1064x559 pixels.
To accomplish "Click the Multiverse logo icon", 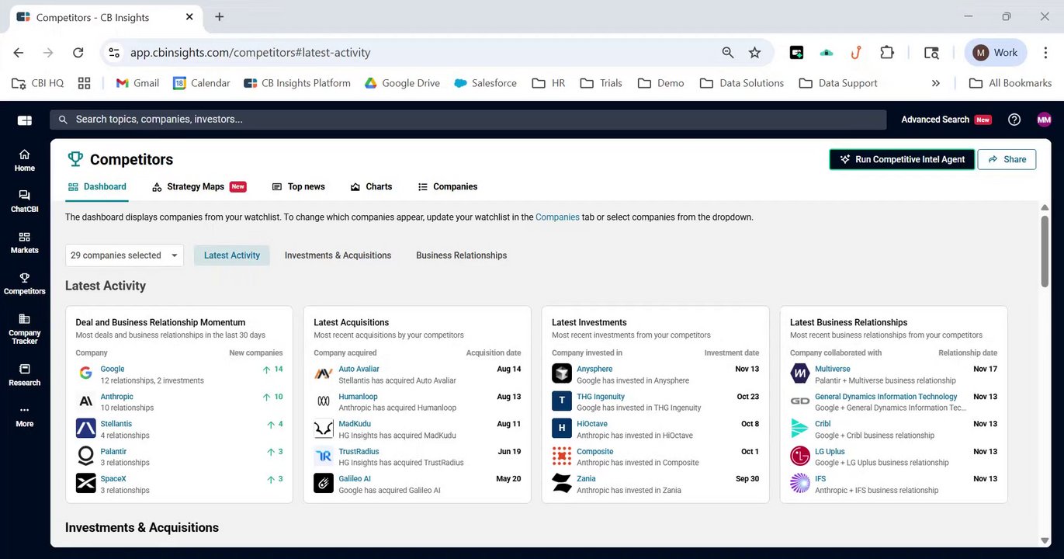I will pyautogui.click(x=800, y=373).
